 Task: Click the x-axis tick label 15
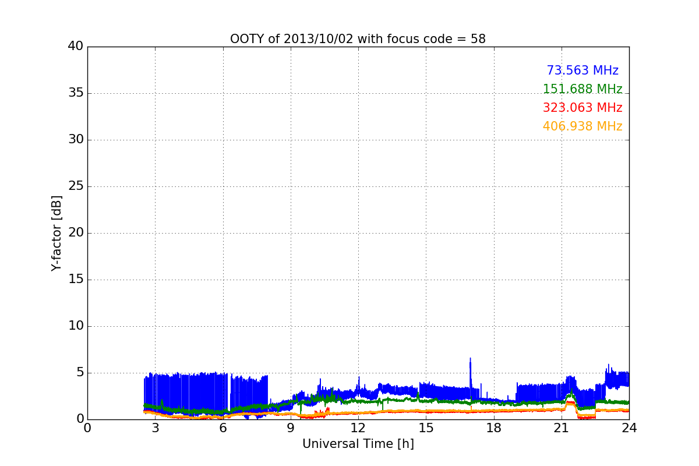click(426, 428)
